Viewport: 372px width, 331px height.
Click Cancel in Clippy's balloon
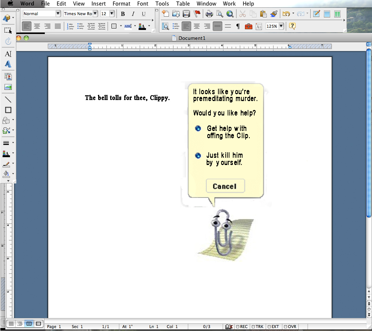pos(225,186)
